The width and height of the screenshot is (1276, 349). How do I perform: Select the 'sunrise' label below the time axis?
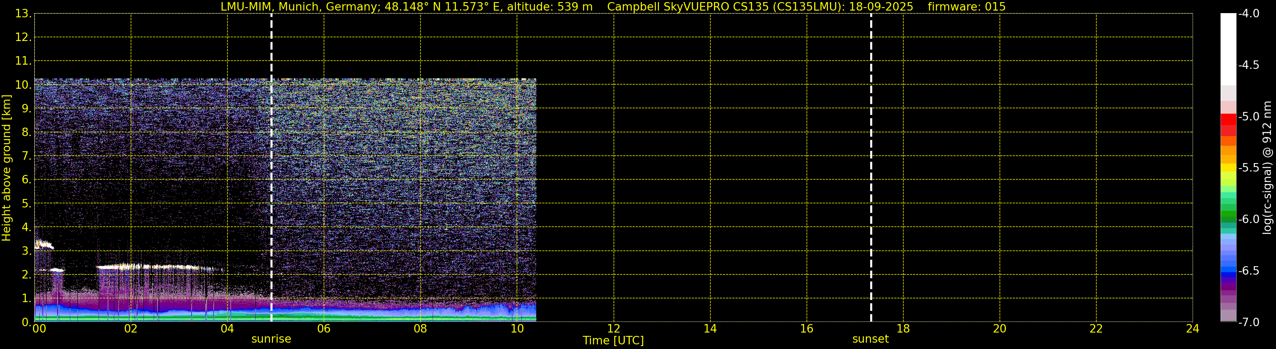point(271,338)
